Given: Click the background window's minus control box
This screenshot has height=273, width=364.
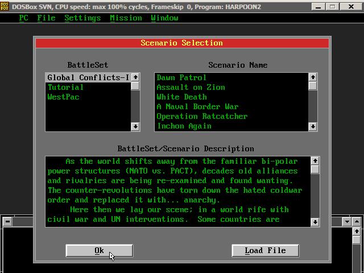Looking at the screenshot, I should (7, 222).
